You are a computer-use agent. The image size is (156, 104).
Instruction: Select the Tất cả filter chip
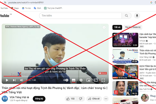coord(117,27)
